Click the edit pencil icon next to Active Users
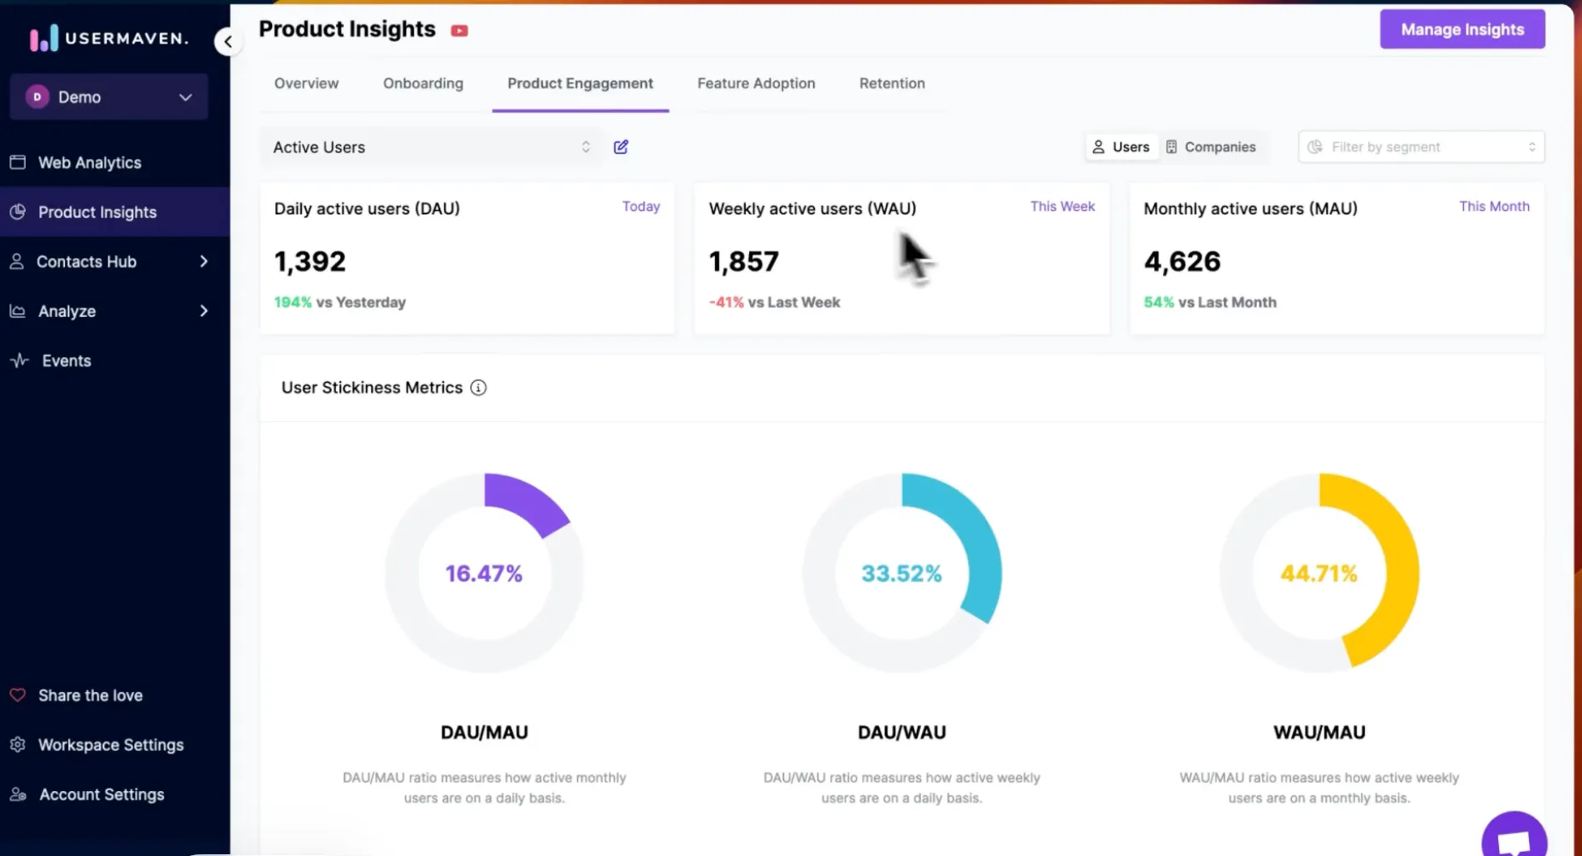This screenshot has height=856, width=1582. coord(621,147)
